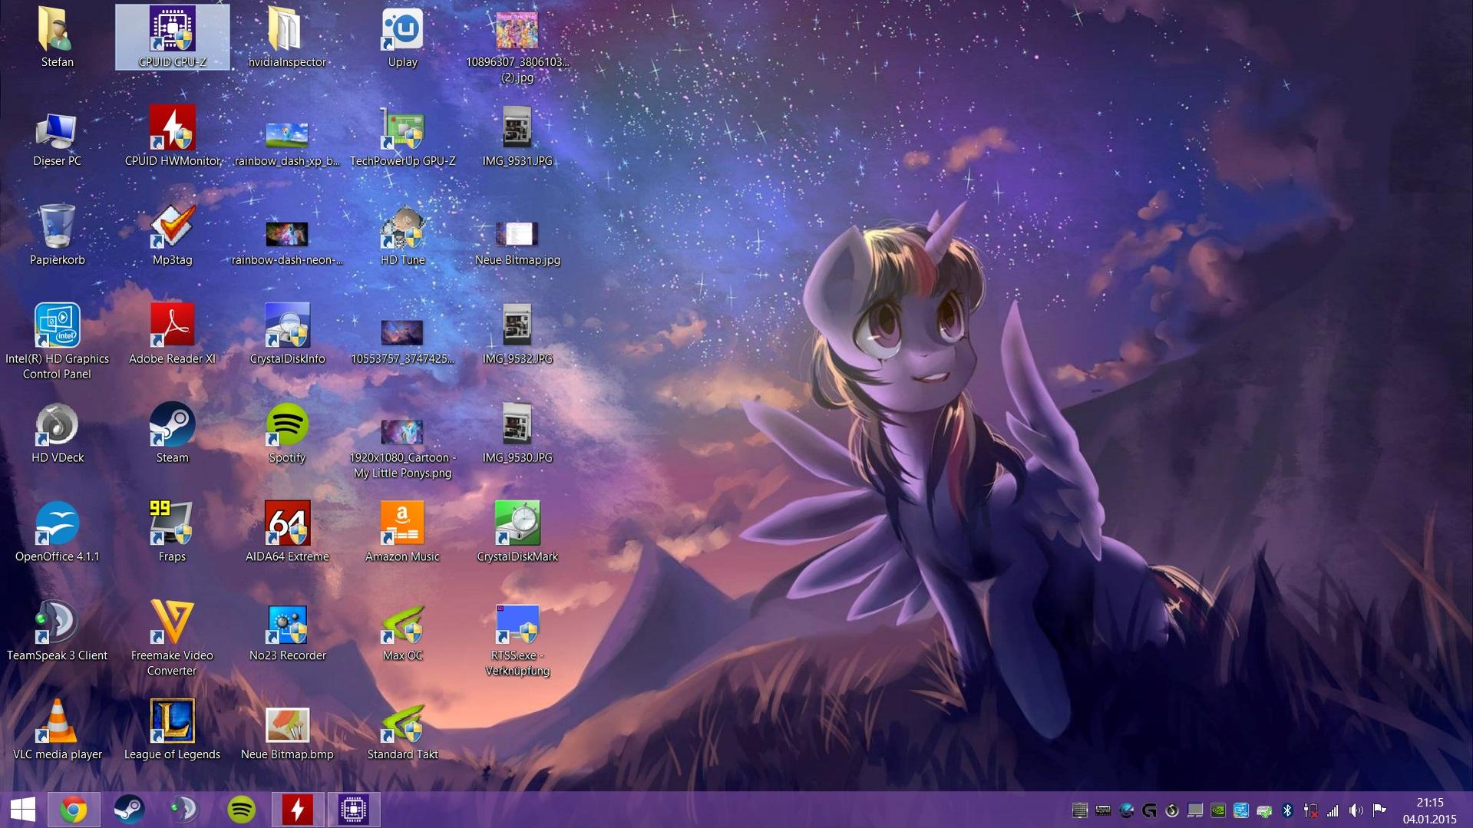Open the NVIDIA tray icon
This screenshot has width=1473, height=828.
point(1218,810)
